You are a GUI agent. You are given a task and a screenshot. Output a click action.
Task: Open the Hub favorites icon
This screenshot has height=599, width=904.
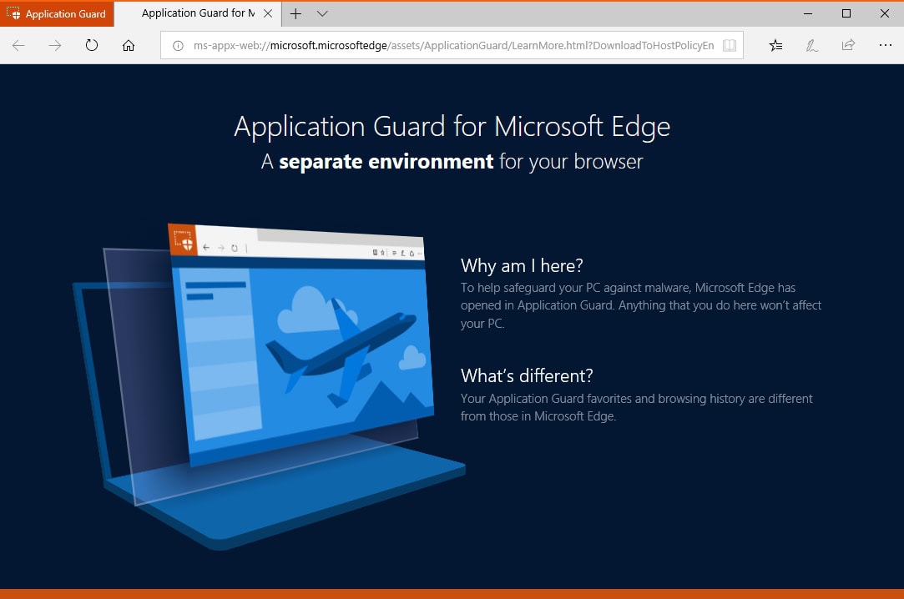[x=775, y=45]
